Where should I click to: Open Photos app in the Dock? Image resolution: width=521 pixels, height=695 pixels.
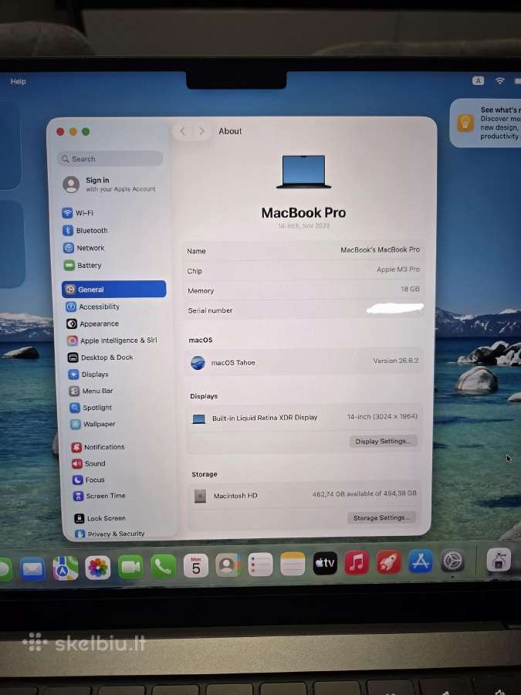pyautogui.click(x=98, y=568)
